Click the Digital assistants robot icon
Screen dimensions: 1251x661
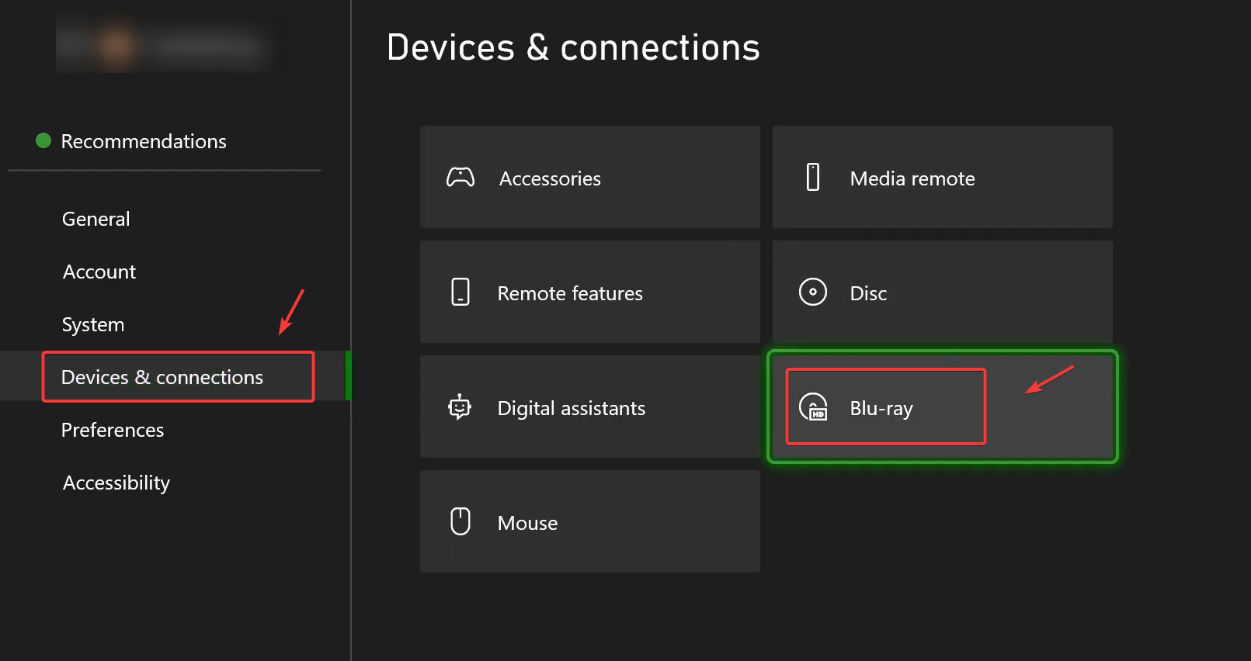pyautogui.click(x=460, y=407)
